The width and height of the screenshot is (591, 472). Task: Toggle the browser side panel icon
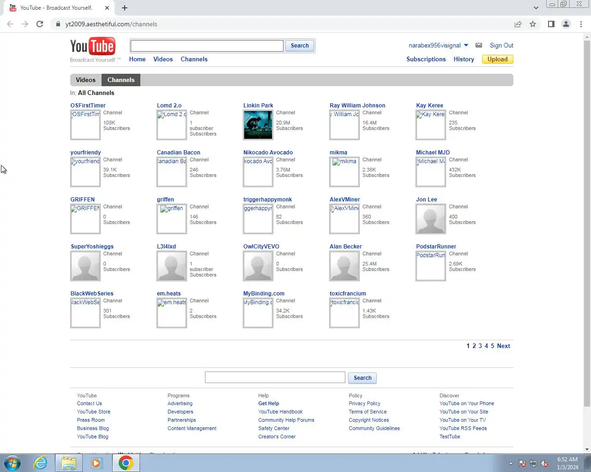coord(551,24)
